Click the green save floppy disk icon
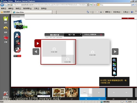This screenshot has height=103, width=137. pyautogui.click(x=5, y=19)
